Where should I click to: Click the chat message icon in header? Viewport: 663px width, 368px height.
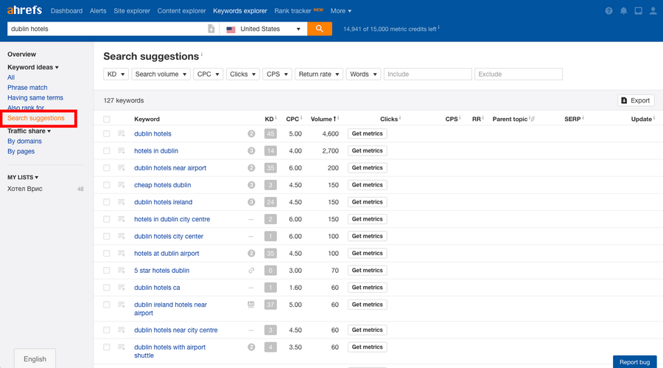coord(638,11)
